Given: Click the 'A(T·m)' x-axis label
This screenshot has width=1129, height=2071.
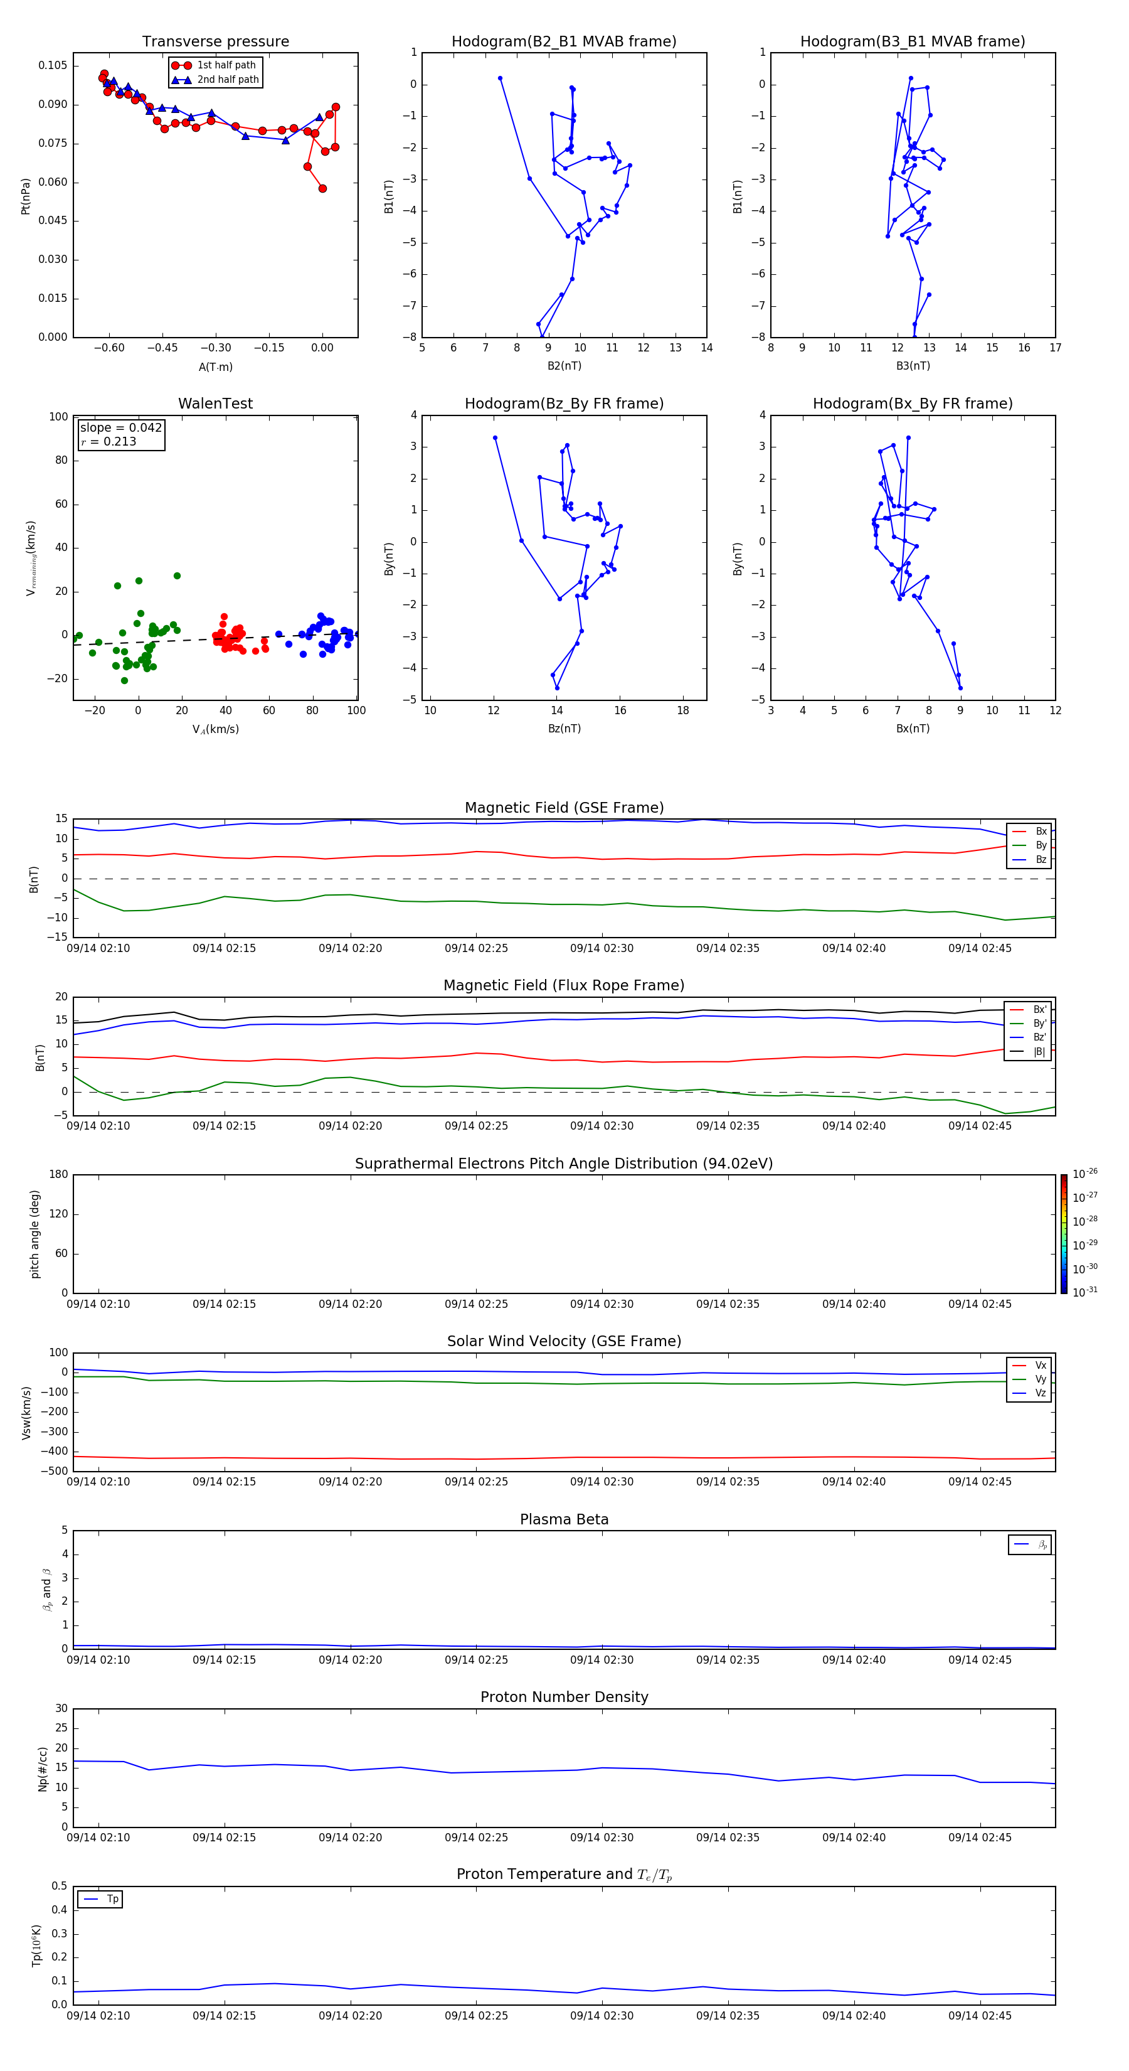Looking at the screenshot, I should [215, 367].
